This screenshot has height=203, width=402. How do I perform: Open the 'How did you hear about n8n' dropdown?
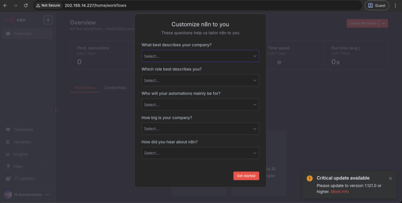(200, 153)
